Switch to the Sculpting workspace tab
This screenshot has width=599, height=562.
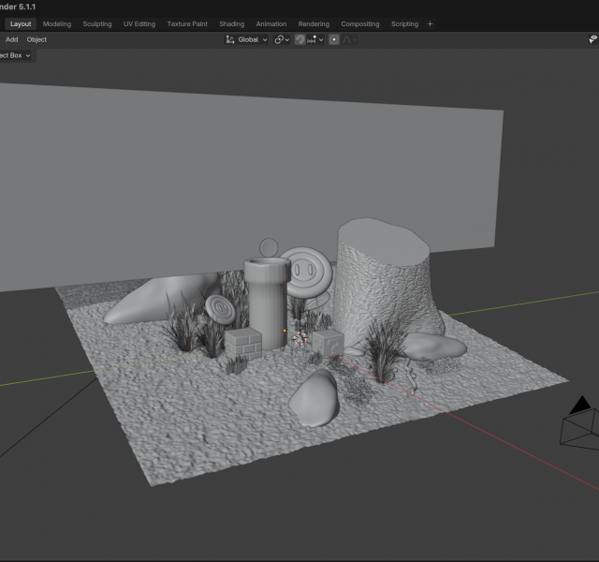tap(97, 24)
